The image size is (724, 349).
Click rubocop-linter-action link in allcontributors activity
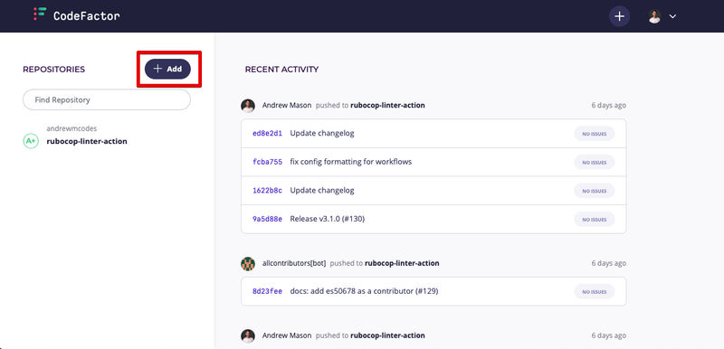coord(402,263)
